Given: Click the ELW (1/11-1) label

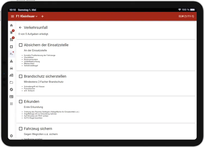Looking at the screenshot, I should click(x=186, y=16).
